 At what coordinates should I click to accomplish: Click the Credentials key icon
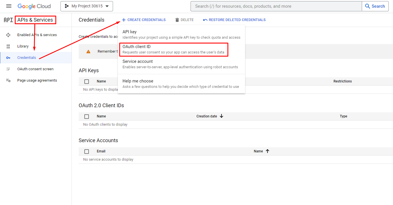coord(8,58)
